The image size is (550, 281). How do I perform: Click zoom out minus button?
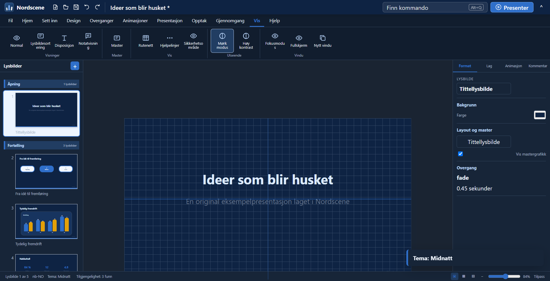pos(482,276)
